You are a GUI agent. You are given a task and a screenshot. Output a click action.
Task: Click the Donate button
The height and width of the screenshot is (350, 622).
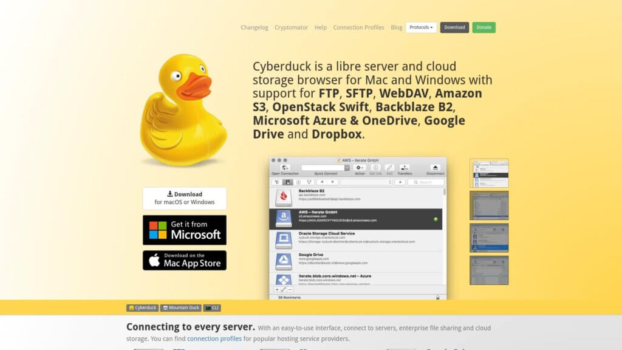point(484,27)
